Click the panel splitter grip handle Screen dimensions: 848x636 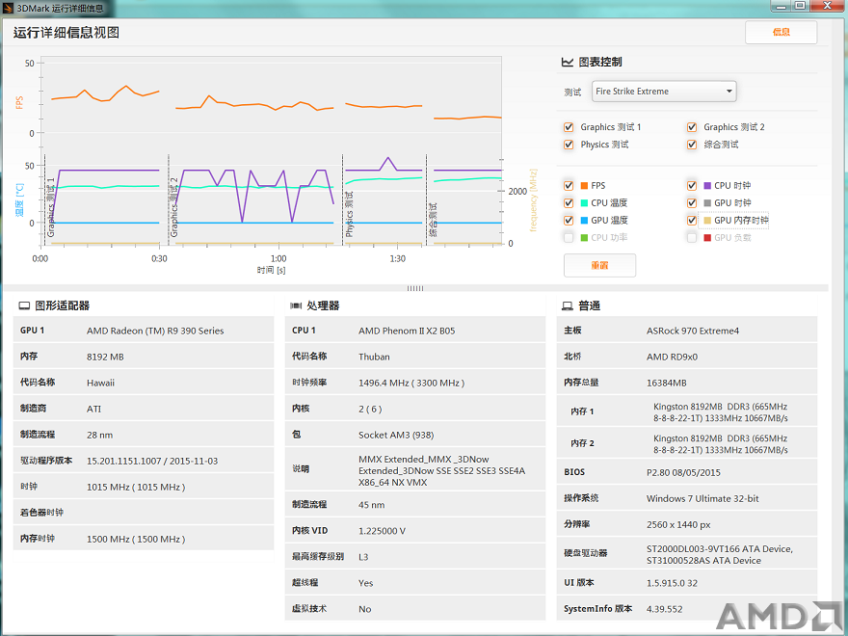point(415,288)
